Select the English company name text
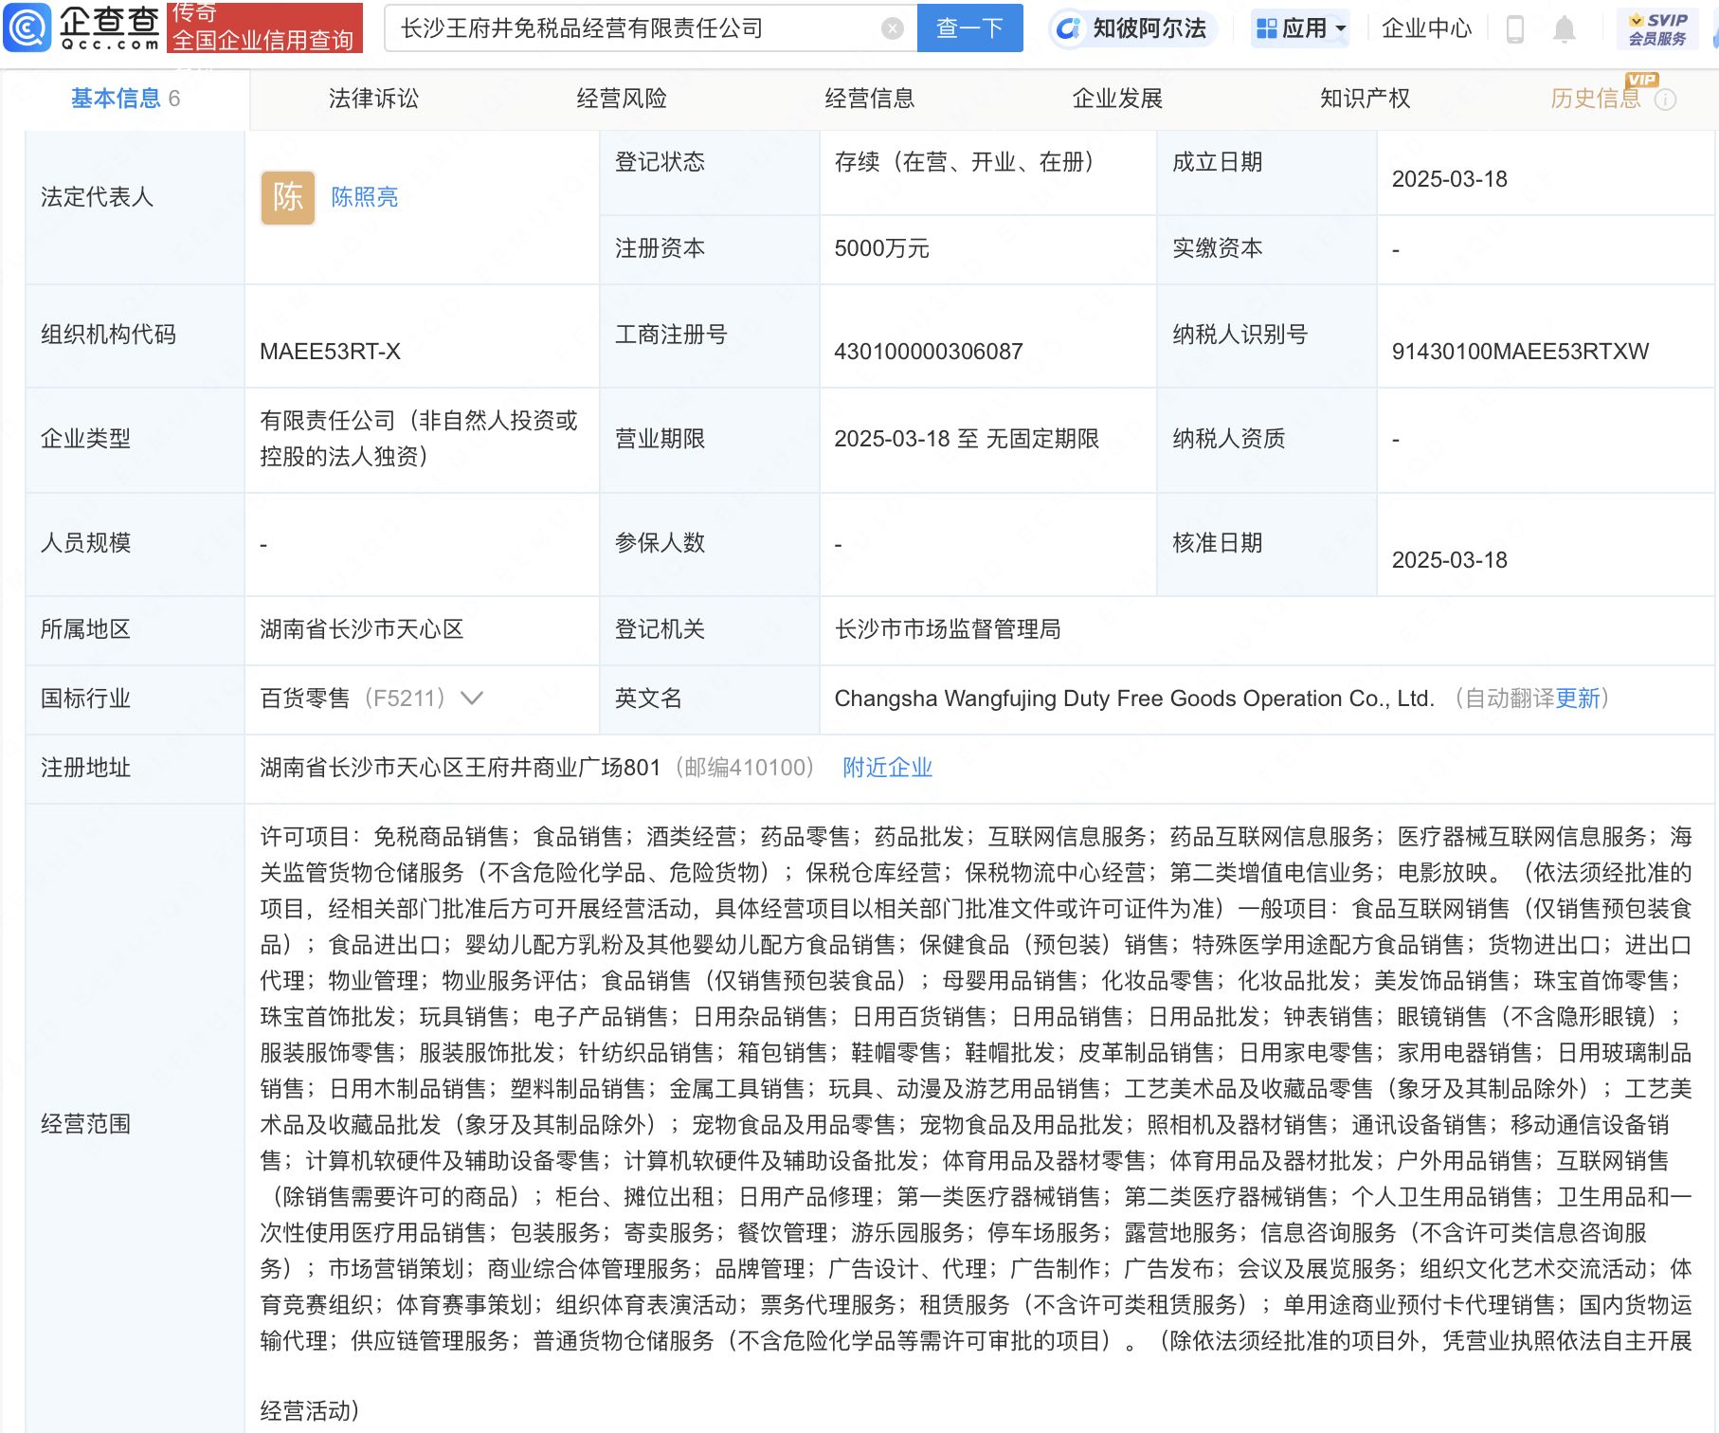This screenshot has width=1719, height=1433. click(x=1134, y=698)
